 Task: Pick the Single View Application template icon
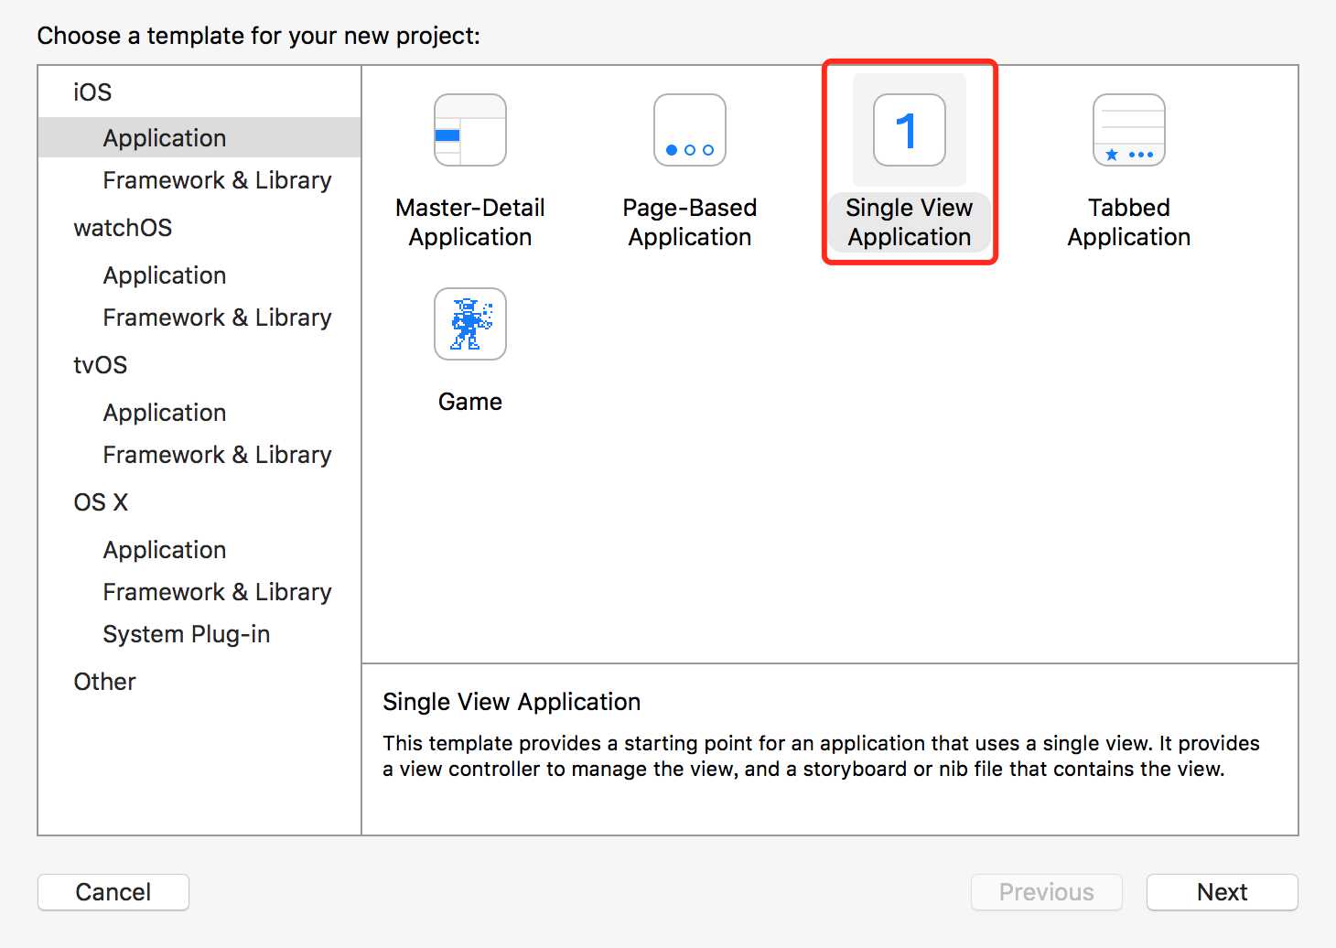[x=909, y=130]
